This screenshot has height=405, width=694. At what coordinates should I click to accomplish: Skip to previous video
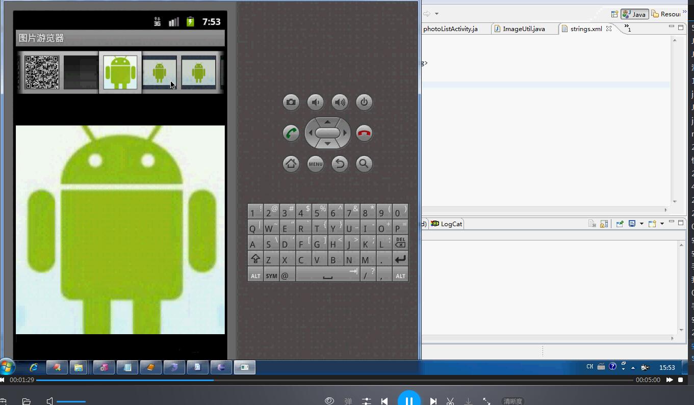384,401
